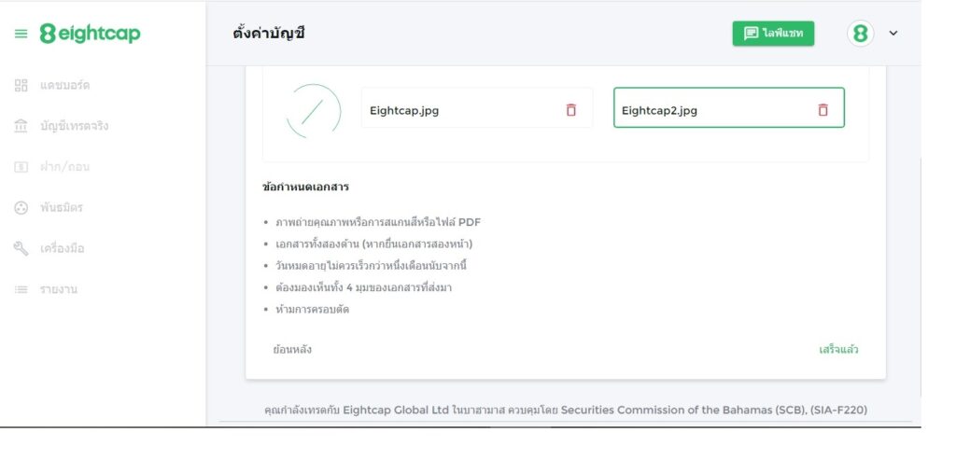Click the partners smiley face icon

(21, 207)
